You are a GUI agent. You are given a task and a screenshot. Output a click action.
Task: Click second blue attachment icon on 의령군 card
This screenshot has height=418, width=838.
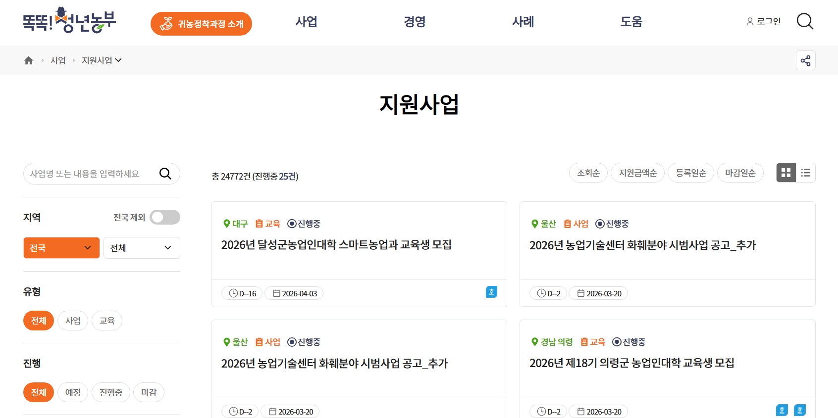[800, 410]
